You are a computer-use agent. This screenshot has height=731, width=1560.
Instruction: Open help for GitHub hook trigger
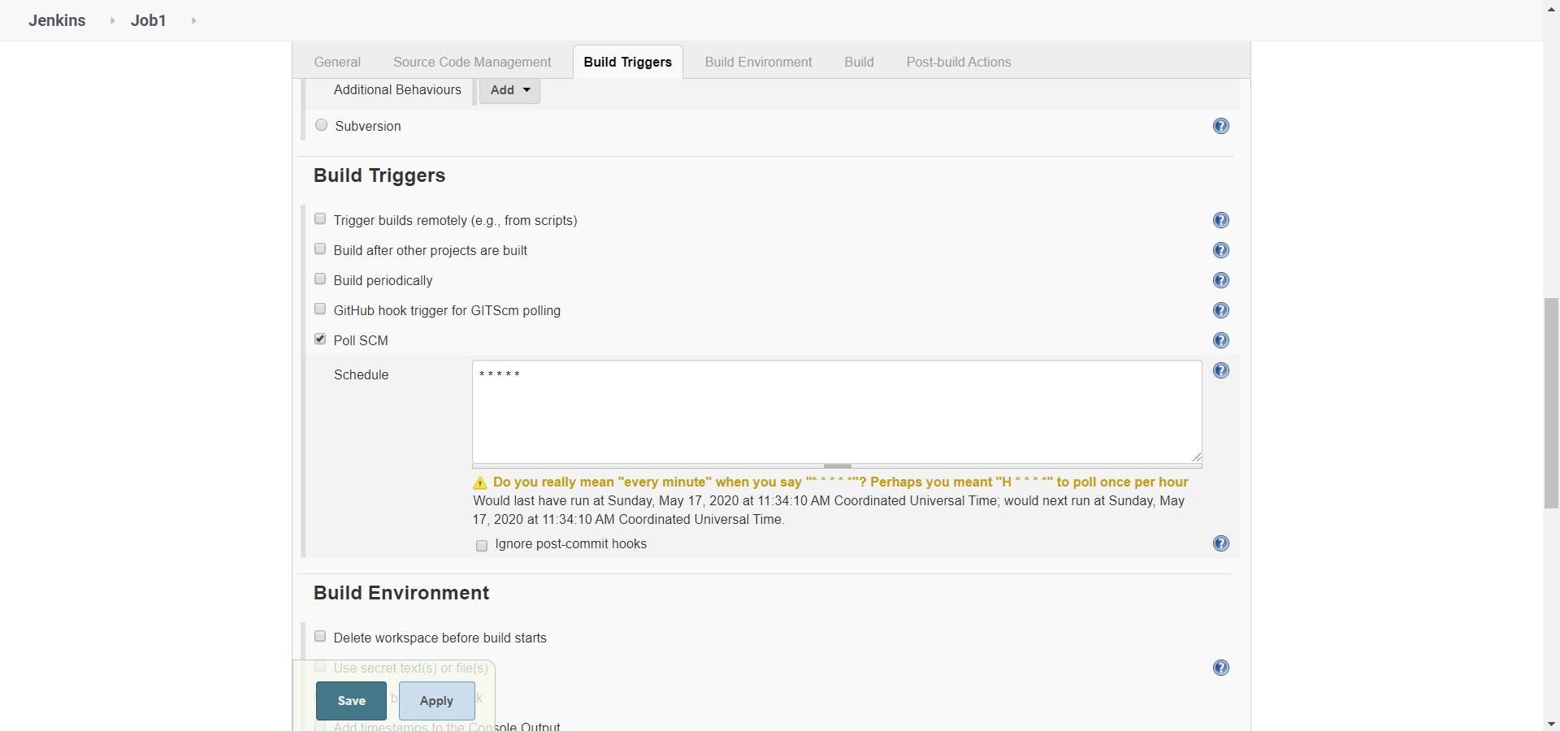point(1221,310)
